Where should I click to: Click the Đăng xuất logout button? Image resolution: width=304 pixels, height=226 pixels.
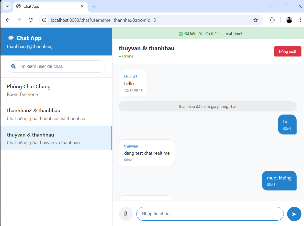[x=287, y=51]
